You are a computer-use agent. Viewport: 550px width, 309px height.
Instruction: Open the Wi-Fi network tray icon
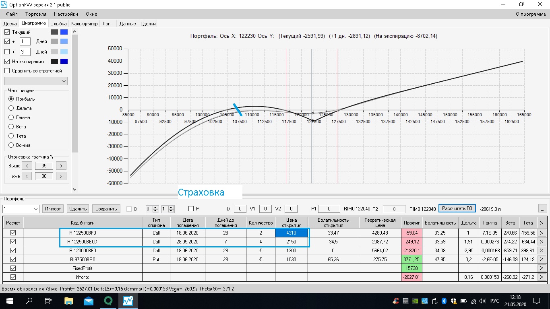pos(473,301)
